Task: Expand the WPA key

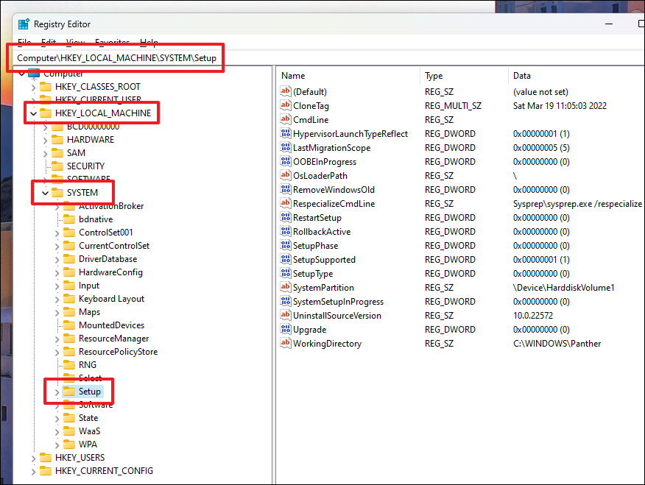Action: pyautogui.click(x=57, y=445)
